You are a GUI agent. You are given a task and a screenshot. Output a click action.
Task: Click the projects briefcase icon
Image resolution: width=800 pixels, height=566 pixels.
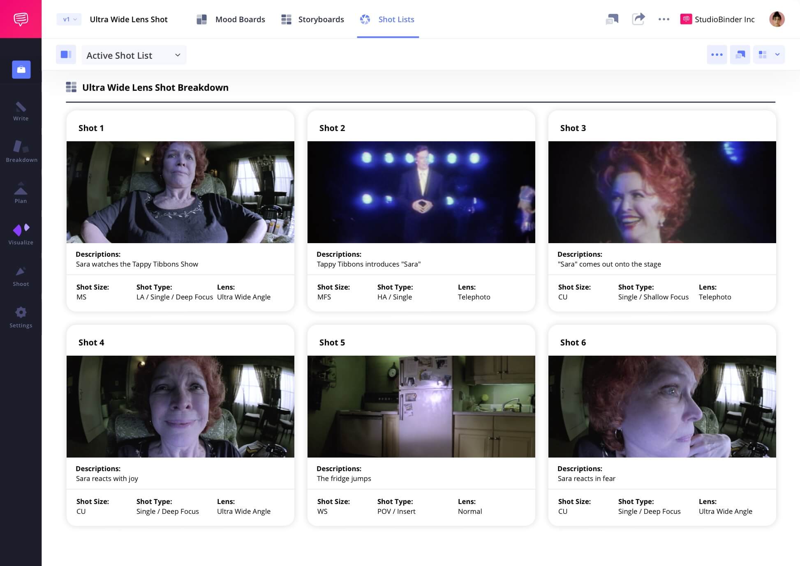21,69
